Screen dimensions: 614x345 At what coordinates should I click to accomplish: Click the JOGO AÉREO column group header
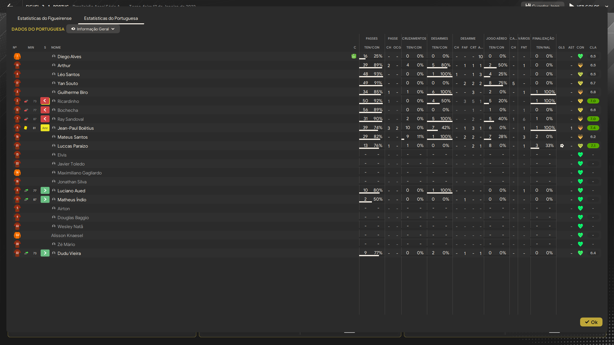click(x=496, y=38)
